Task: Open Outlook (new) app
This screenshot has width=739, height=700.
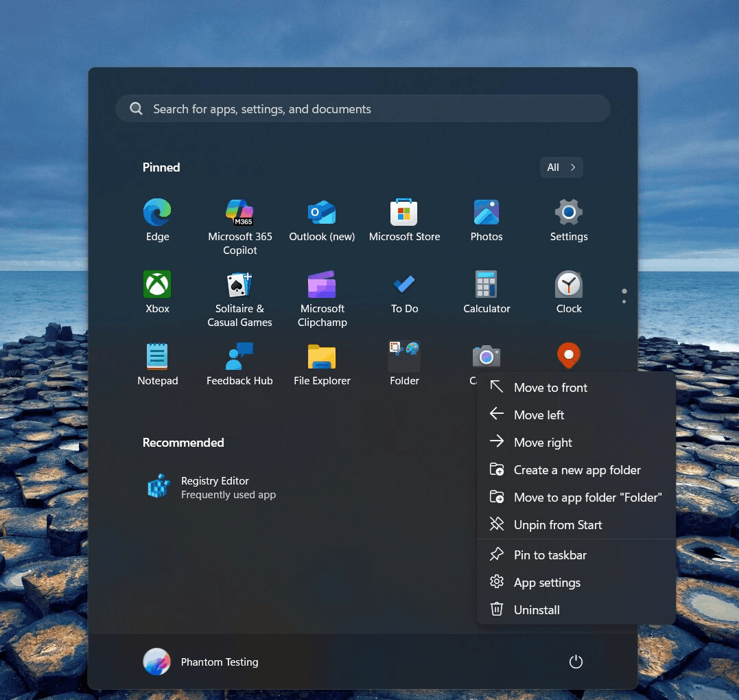Action: coord(322,220)
